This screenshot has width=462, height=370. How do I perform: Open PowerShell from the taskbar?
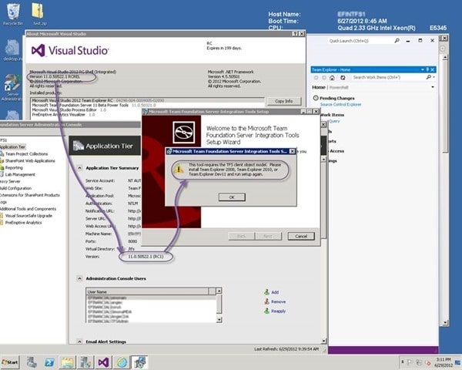pyautogui.click(x=49, y=362)
